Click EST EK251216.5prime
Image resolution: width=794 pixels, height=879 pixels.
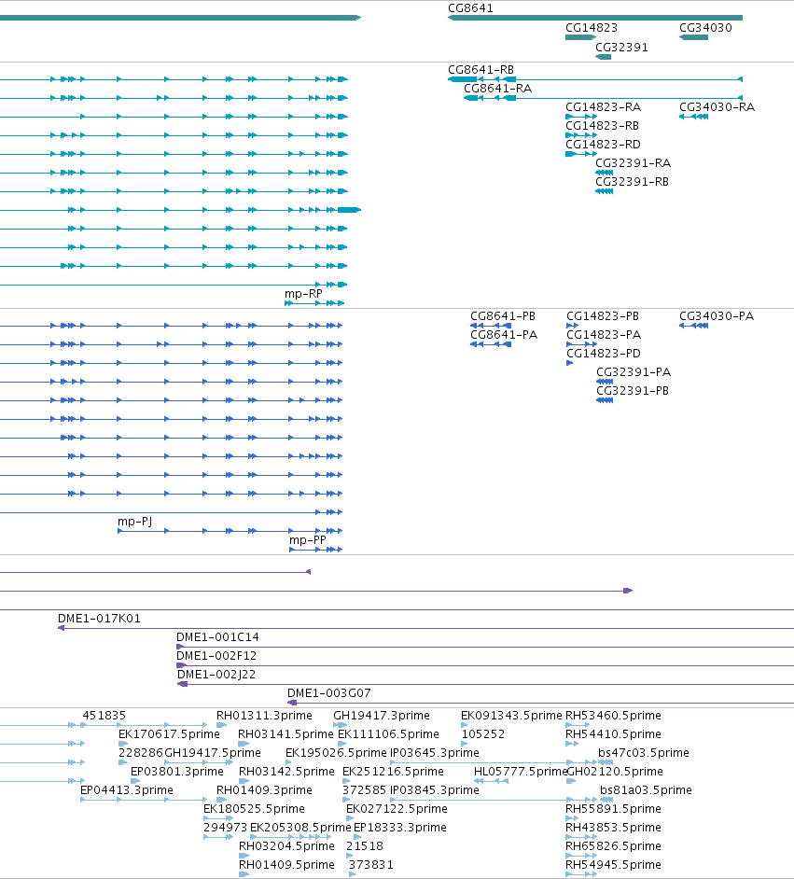click(x=393, y=772)
